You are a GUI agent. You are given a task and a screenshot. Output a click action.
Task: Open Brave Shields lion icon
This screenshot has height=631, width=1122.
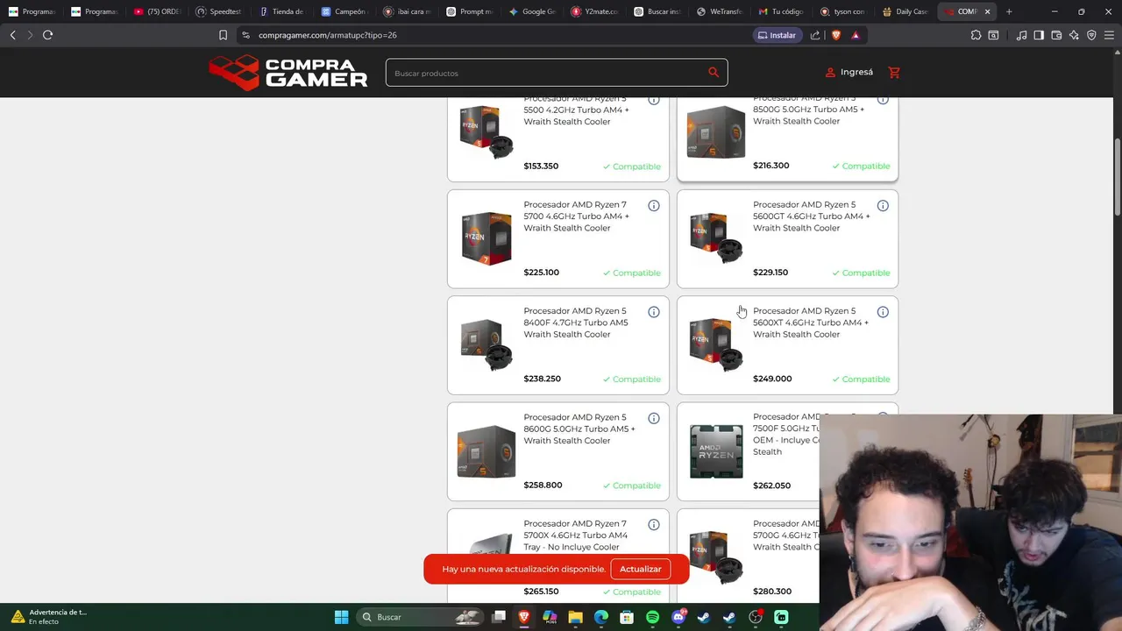(835, 35)
